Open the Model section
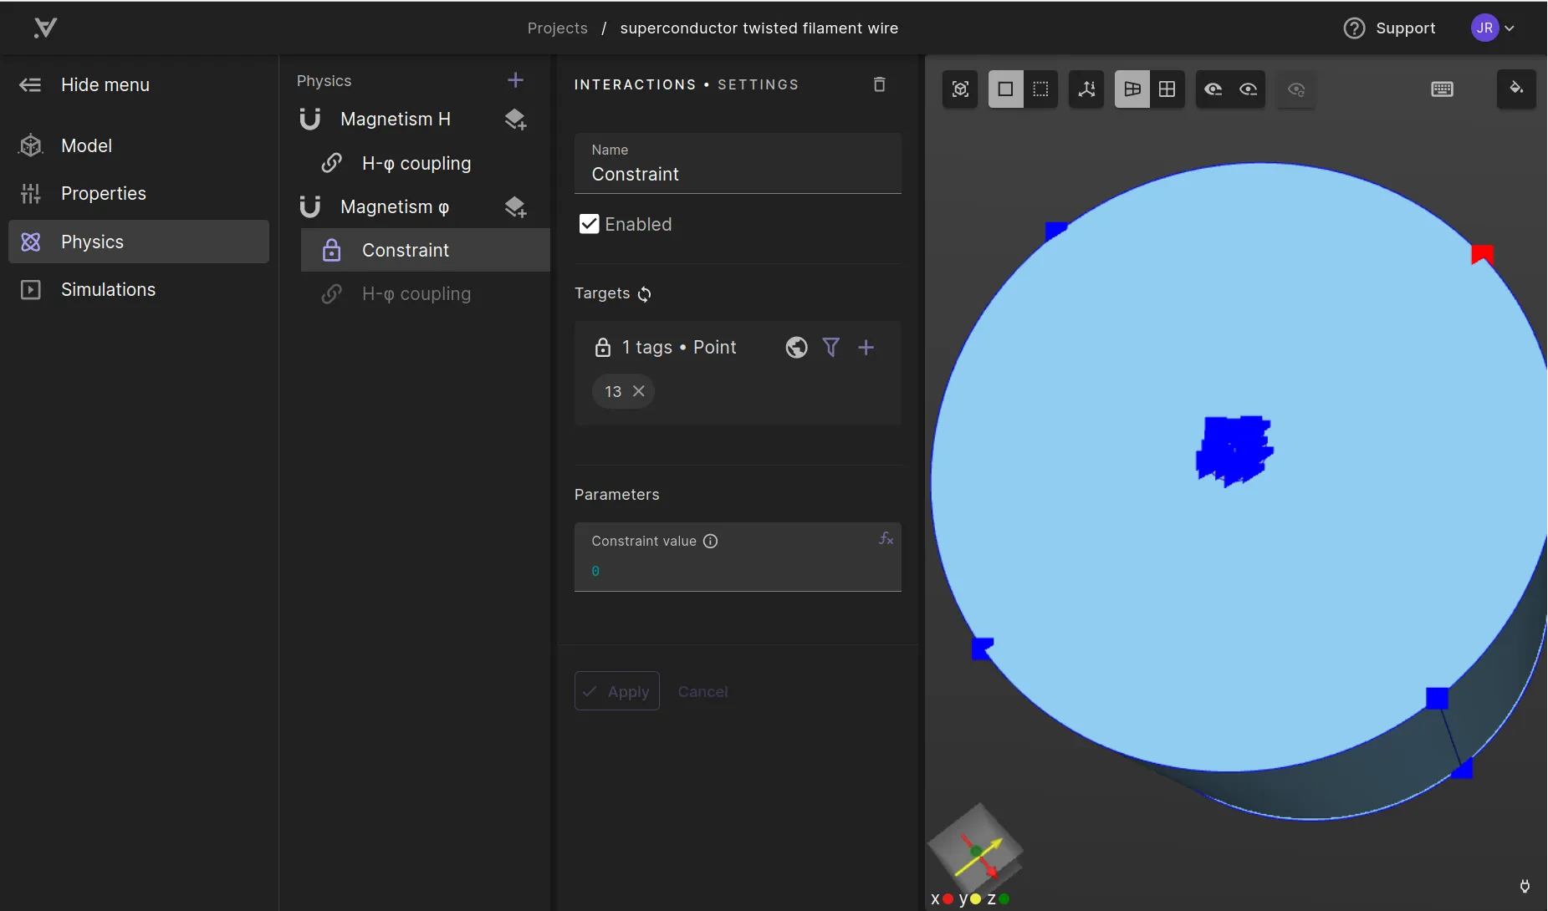This screenshot has height=911, width=1548. [139, 145]
